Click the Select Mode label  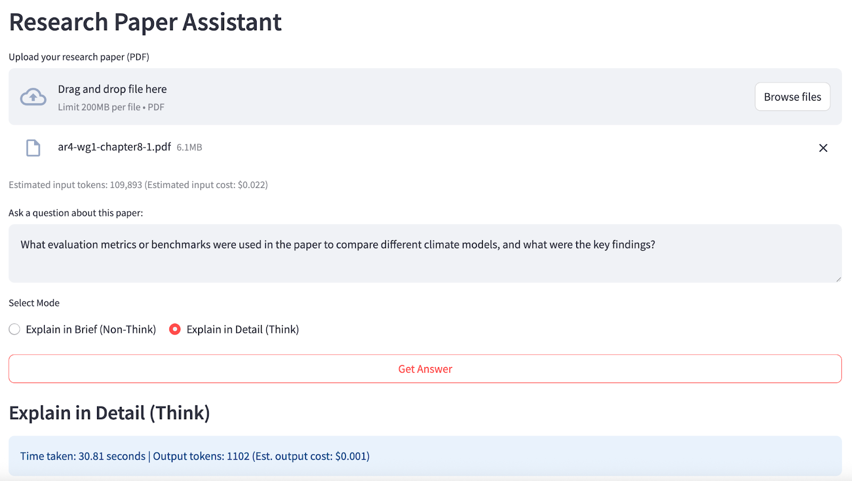[x=34, y=303]
